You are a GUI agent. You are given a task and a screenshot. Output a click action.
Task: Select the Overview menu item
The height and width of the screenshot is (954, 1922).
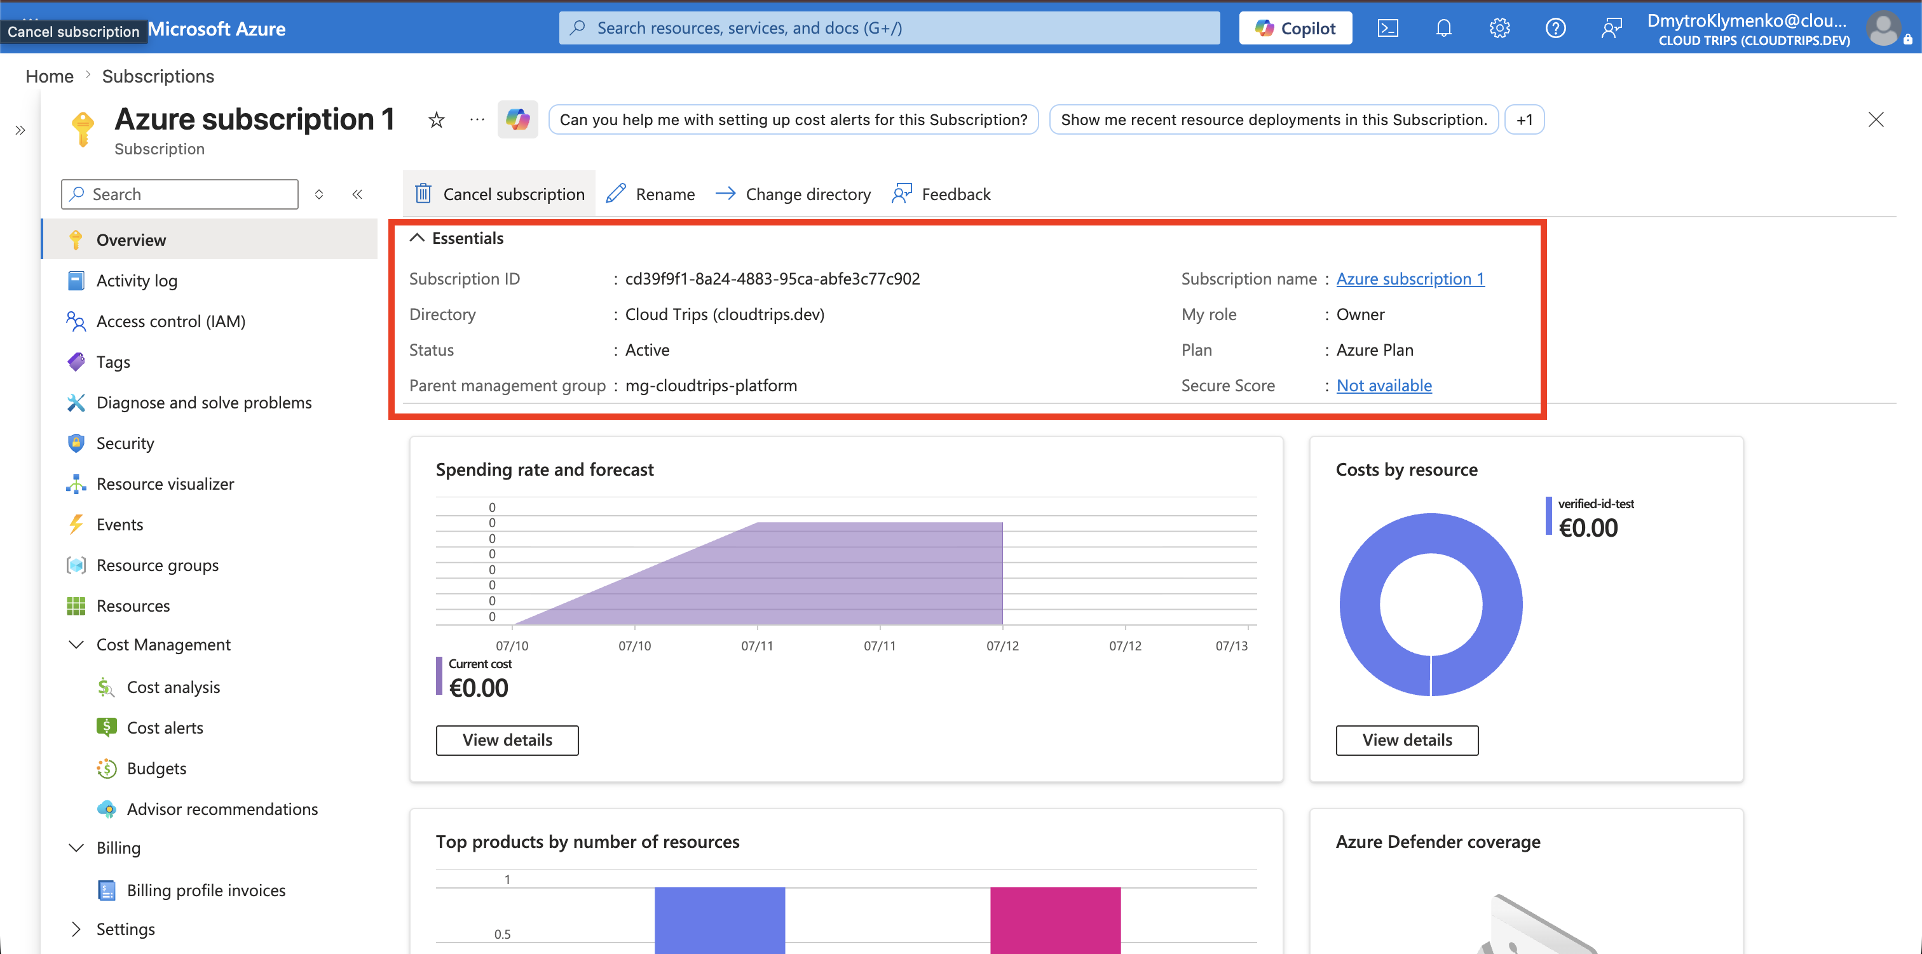click(x=210, y=240)
